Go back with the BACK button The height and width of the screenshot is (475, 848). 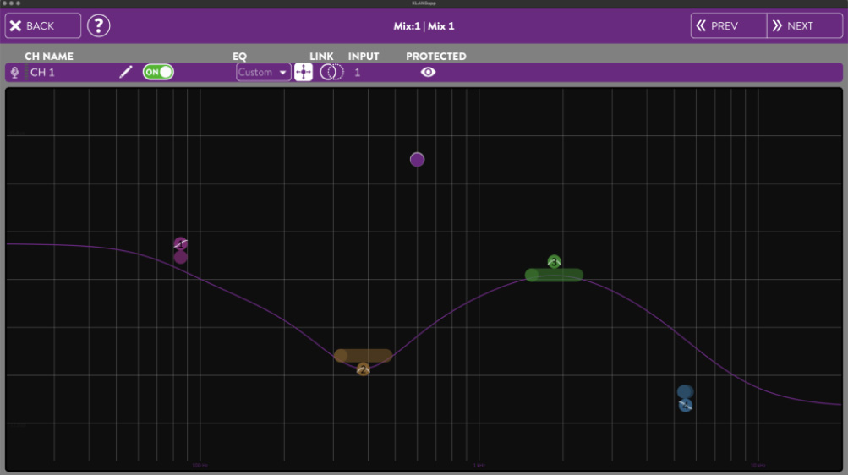[43, 25]
